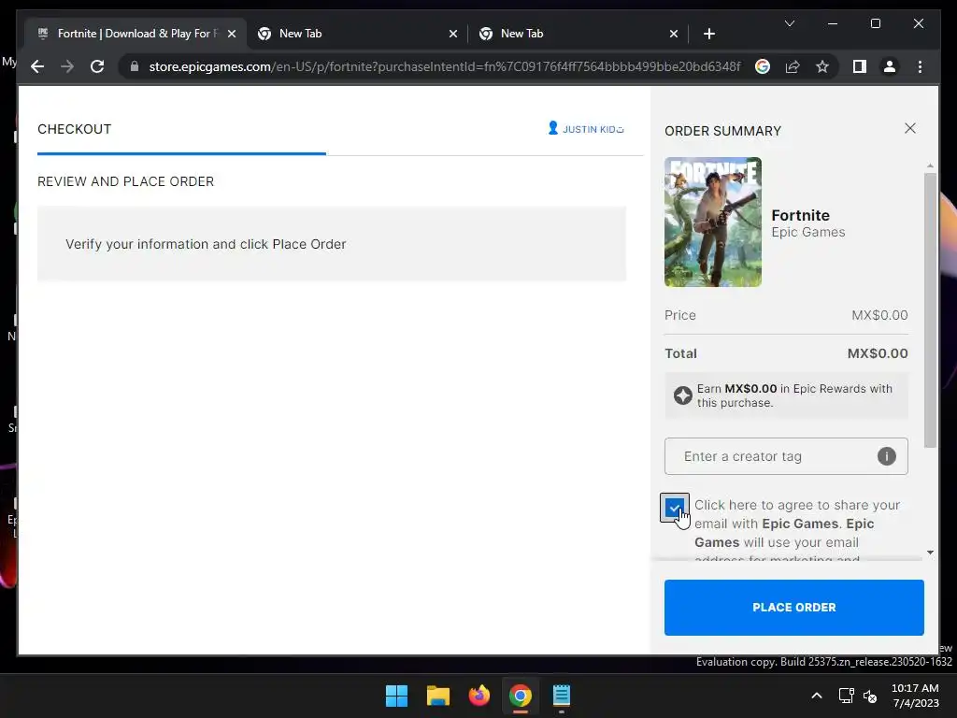
Task: Open a new browser tab with plus
Action: (x=708, y=34)
